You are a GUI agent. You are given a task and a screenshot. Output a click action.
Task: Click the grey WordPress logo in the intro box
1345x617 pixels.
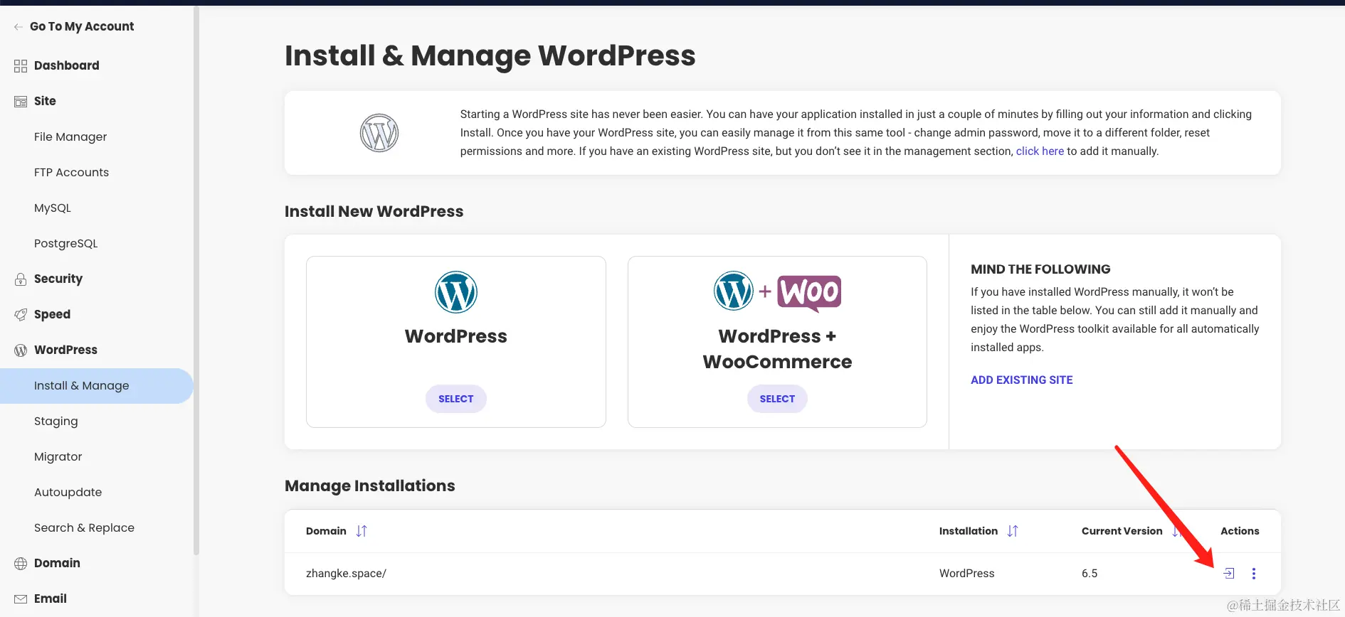tap(379, 133)
